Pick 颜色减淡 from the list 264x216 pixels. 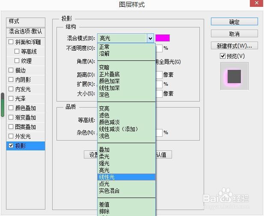click(126, 122)
